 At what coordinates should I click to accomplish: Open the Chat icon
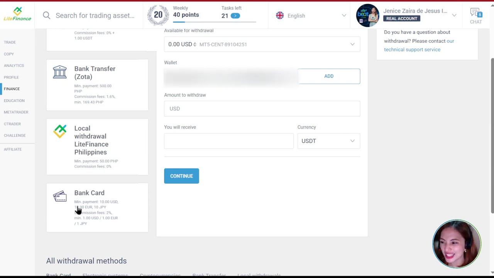tap(475, 15)
